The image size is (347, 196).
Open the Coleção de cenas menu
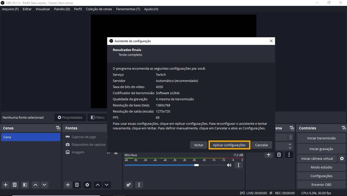pyautogui.click(x=99, y=9)
